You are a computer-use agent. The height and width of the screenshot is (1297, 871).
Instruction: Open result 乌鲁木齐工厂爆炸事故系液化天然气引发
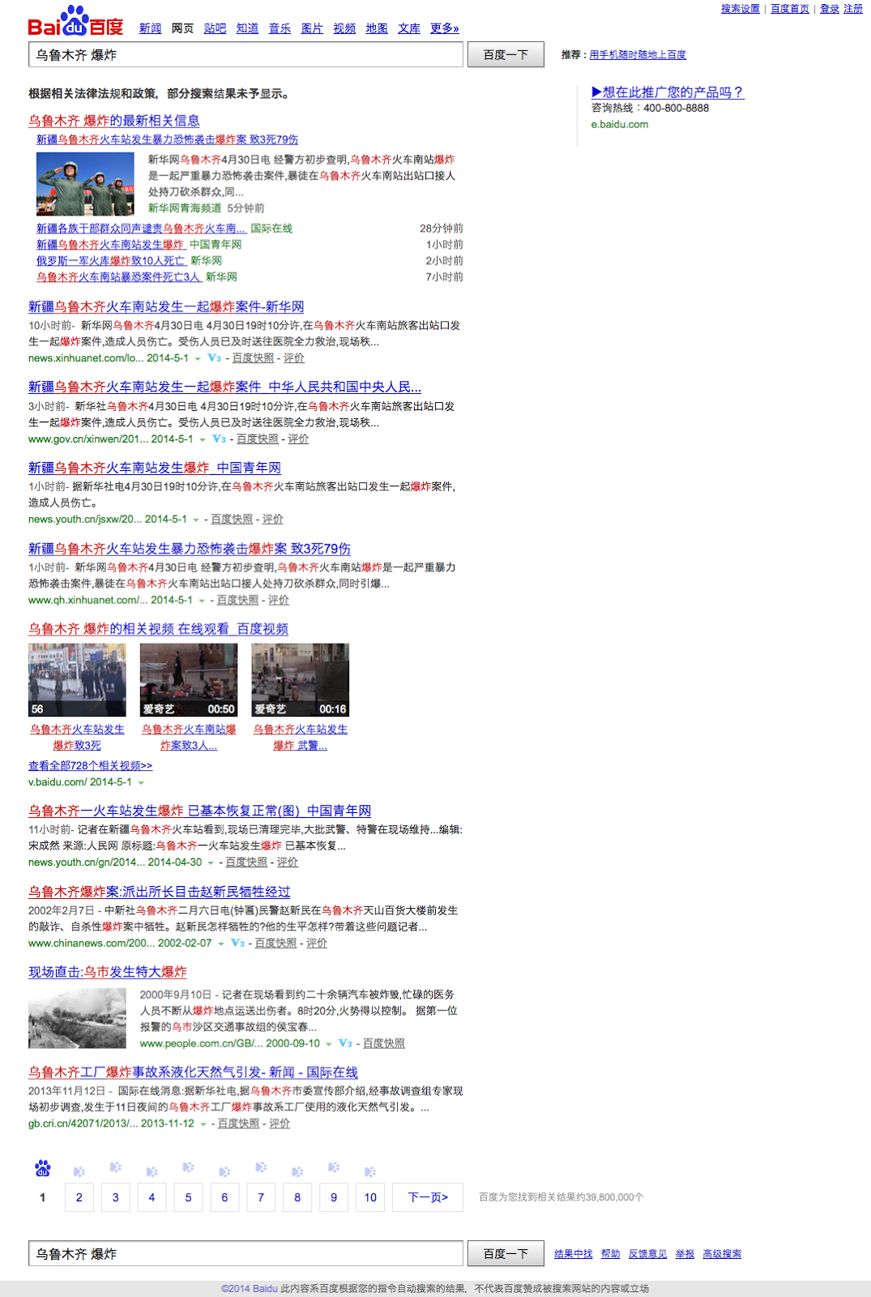pos(193,1072)
